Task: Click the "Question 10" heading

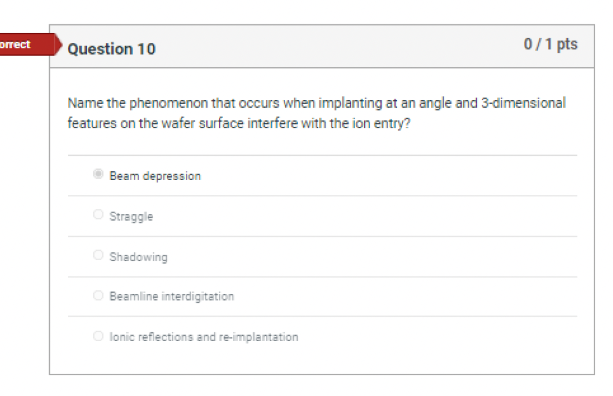Action: click(111, 49)
